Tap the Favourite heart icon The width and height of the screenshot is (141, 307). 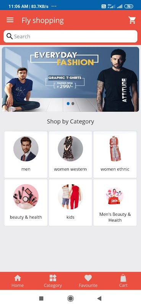click(88, 278)
